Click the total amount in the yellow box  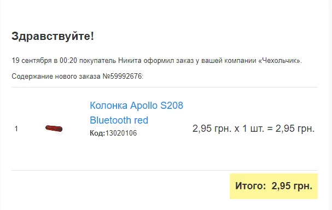coord(292,186)
